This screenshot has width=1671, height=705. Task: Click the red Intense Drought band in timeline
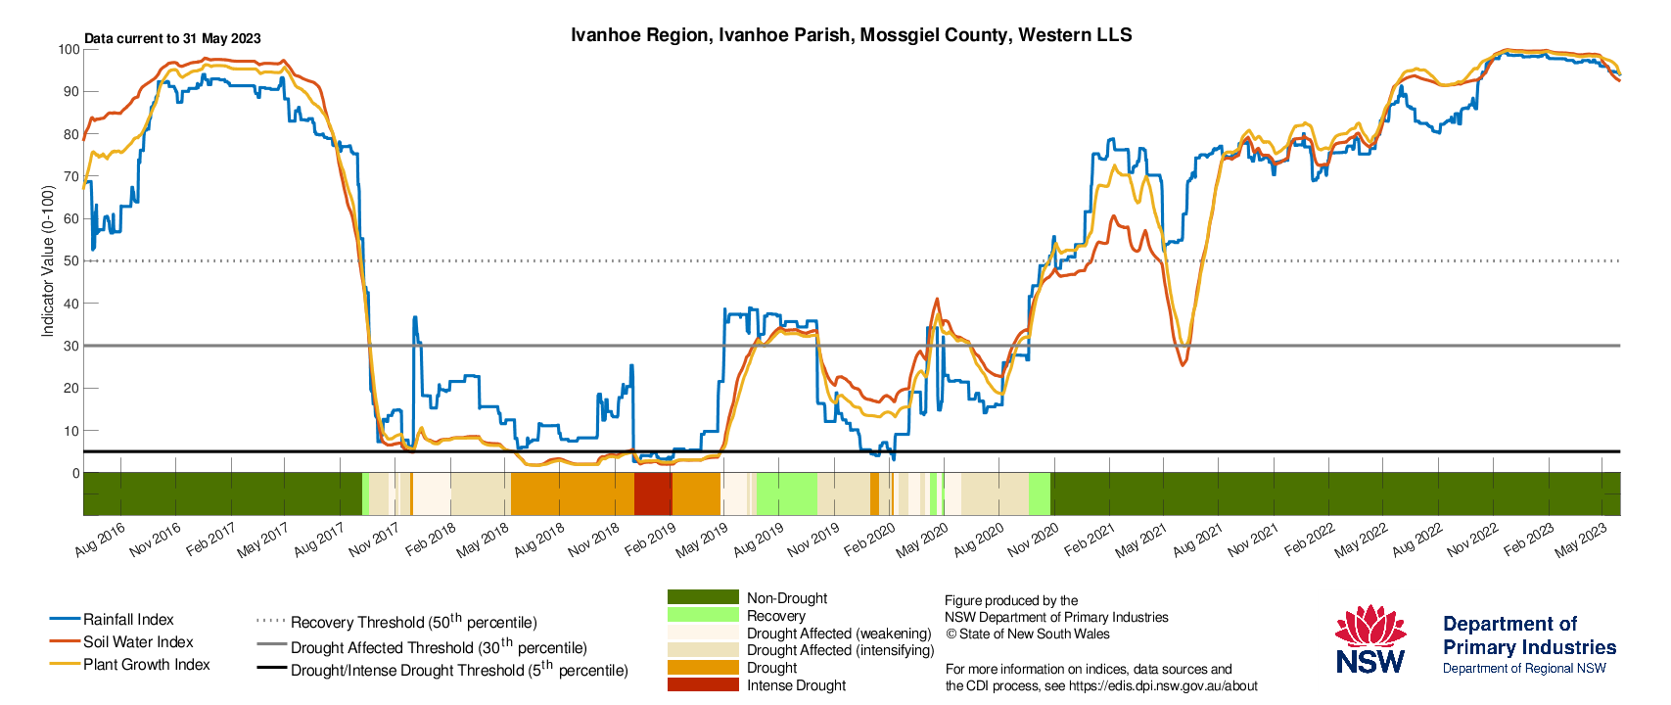coord(653,493)
